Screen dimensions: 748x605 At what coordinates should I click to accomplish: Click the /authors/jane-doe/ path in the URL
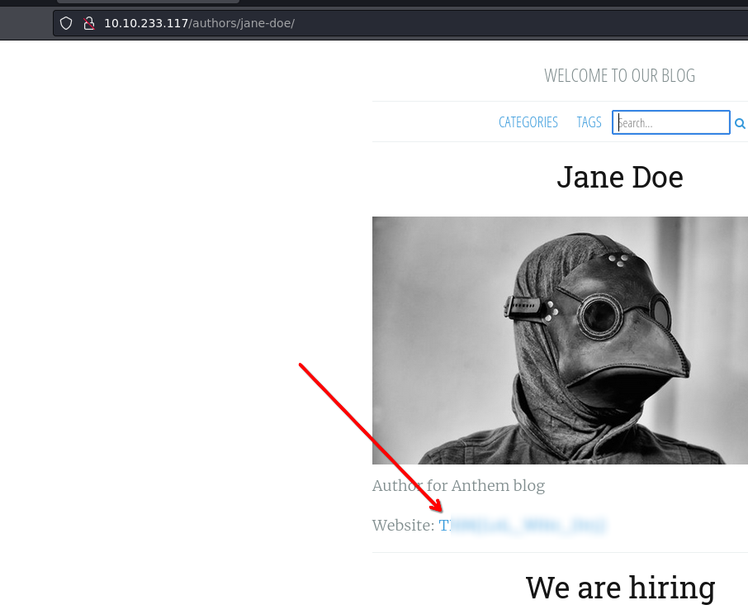(241, 23)
